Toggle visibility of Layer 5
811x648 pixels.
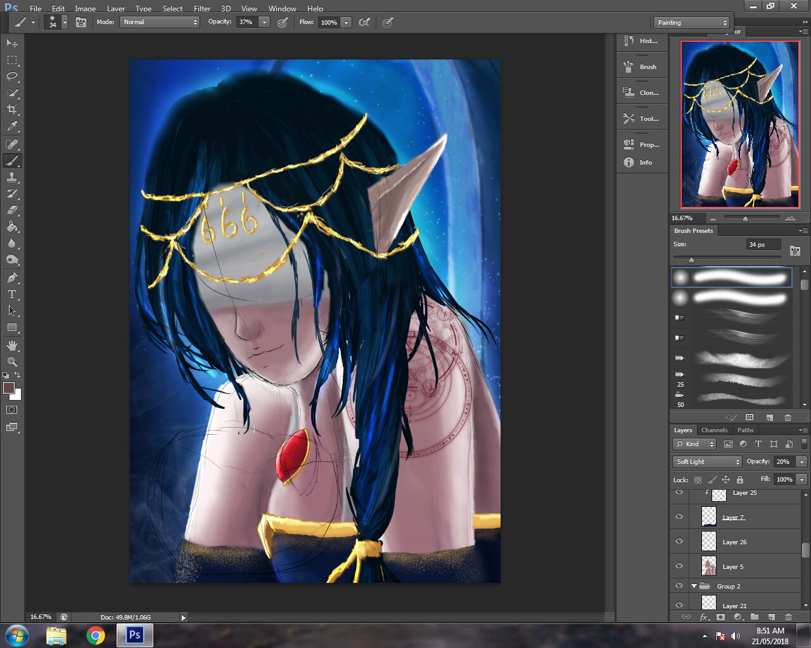[679, 566]
